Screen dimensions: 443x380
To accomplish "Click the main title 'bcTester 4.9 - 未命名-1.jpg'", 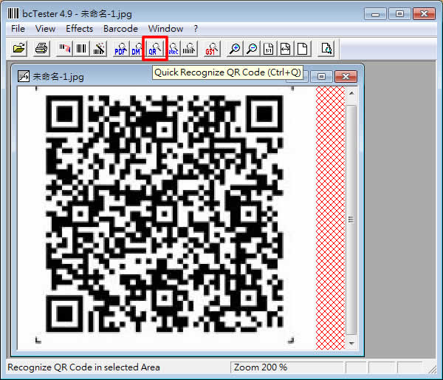I will coord(77,14).
